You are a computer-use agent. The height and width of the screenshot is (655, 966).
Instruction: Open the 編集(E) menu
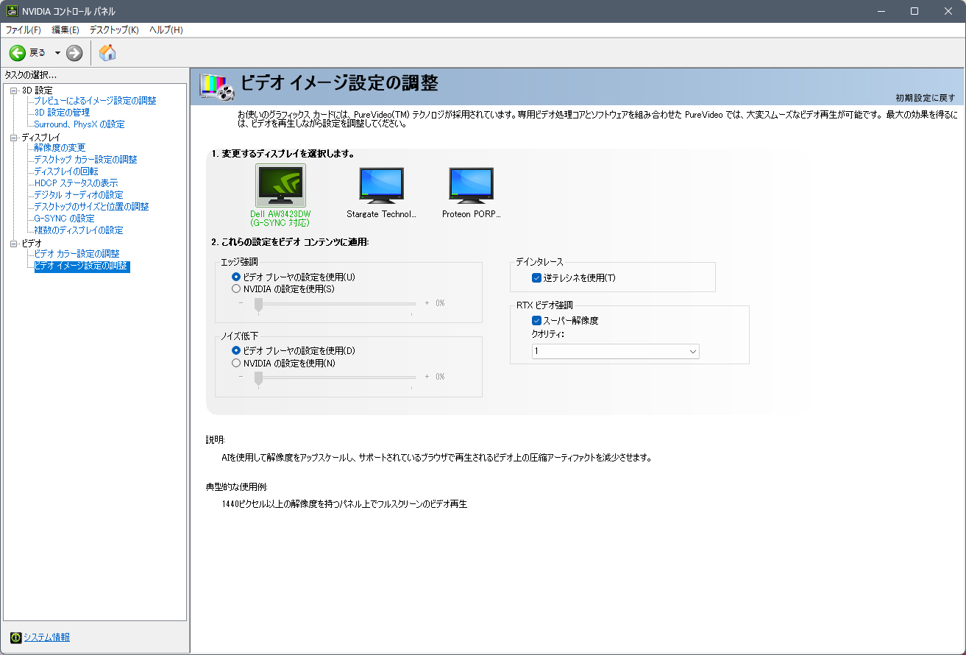point(65,30)
